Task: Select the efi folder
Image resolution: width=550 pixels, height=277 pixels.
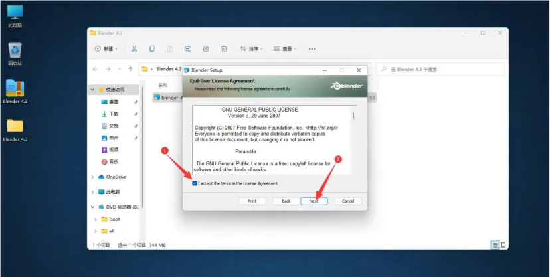Action: point(108,231)
